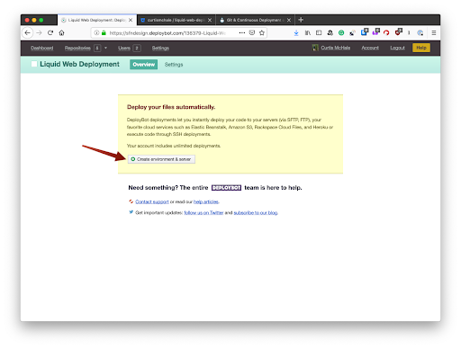Click the browser back arrow button

[28, 33]
